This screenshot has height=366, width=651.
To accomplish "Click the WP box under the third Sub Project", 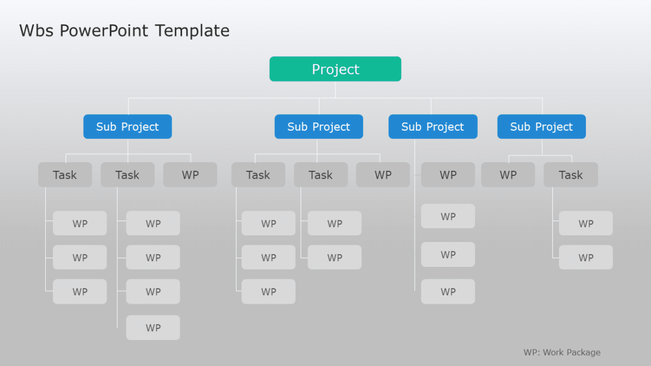I will tap(448, 175).
